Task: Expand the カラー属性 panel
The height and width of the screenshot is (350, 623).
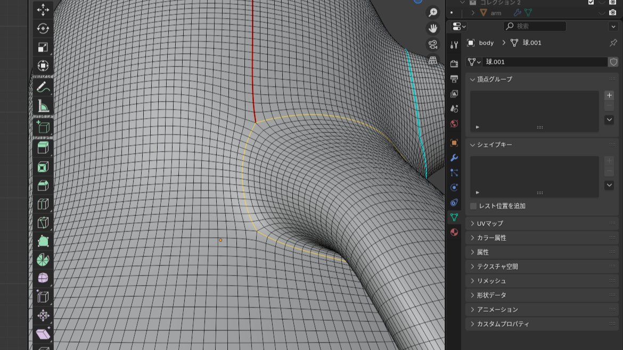Action: coord(472,238)
